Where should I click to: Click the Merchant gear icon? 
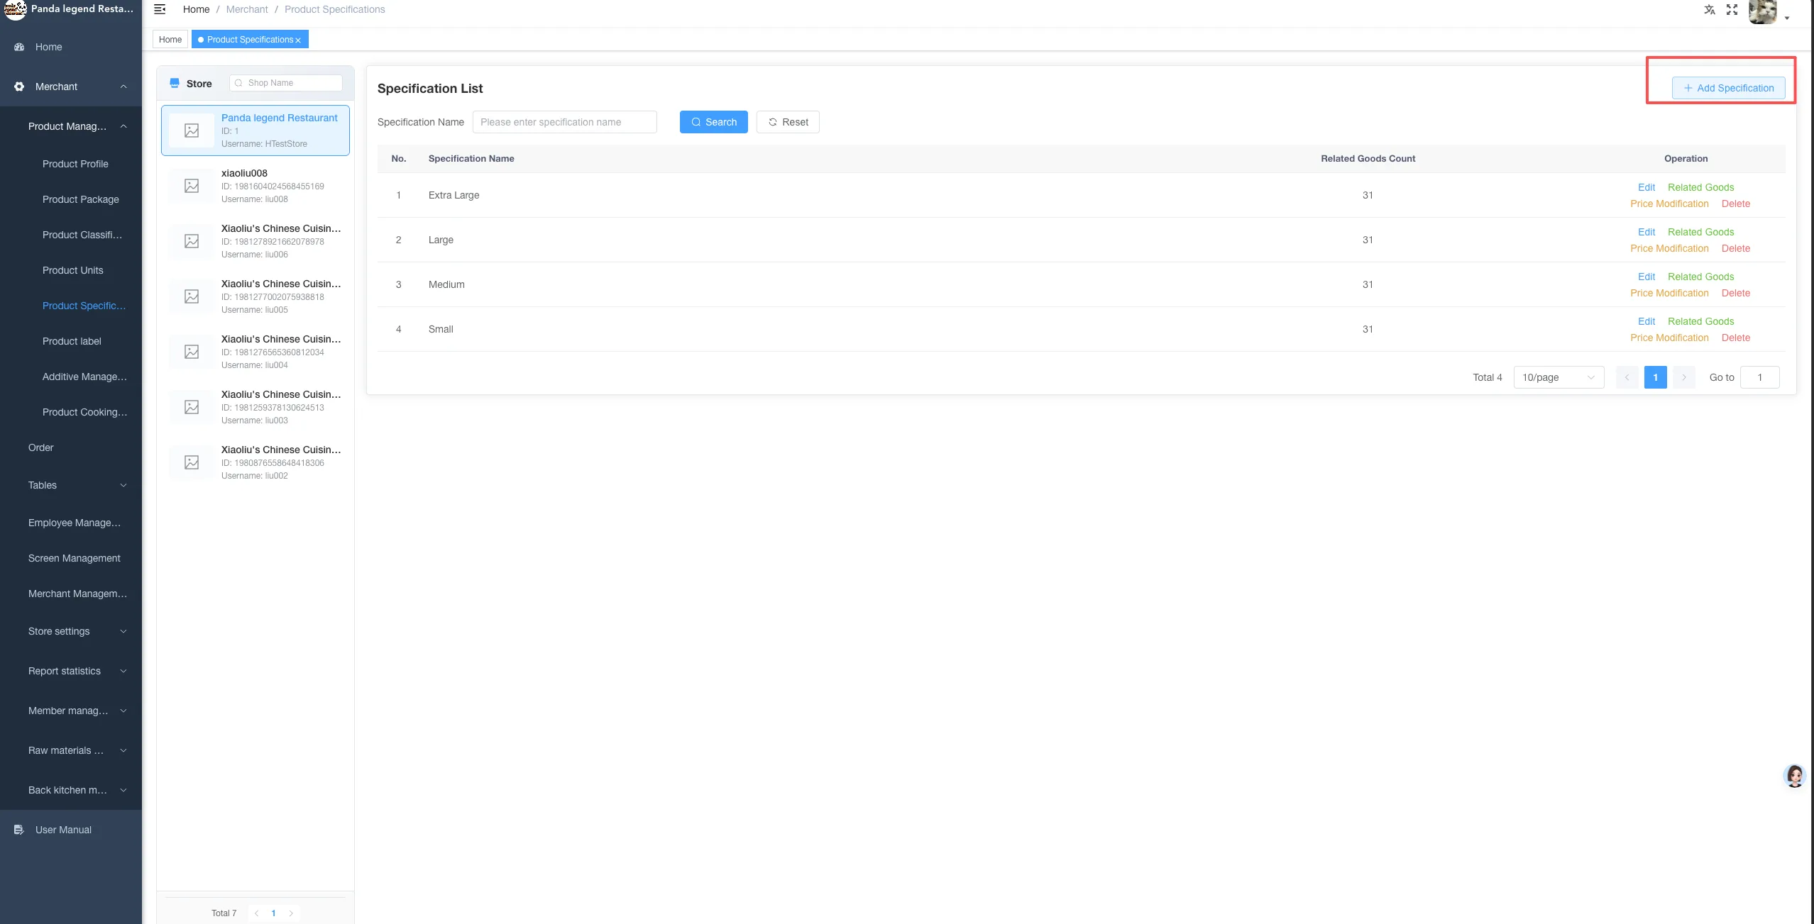19,87
